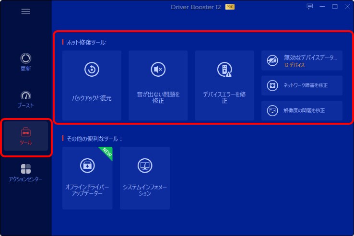
Task: Select the ツール tab label
Action: click(x=26, y=142)
